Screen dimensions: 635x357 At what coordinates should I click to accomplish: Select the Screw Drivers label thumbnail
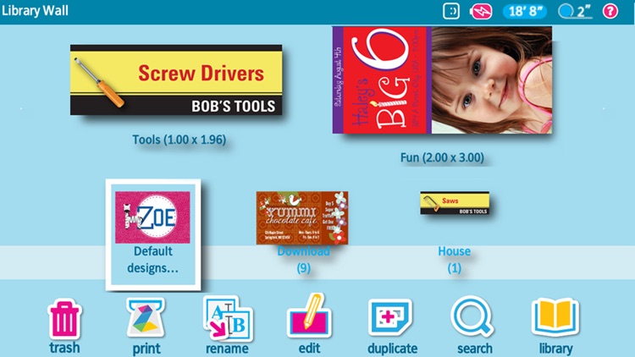(176, 80)
